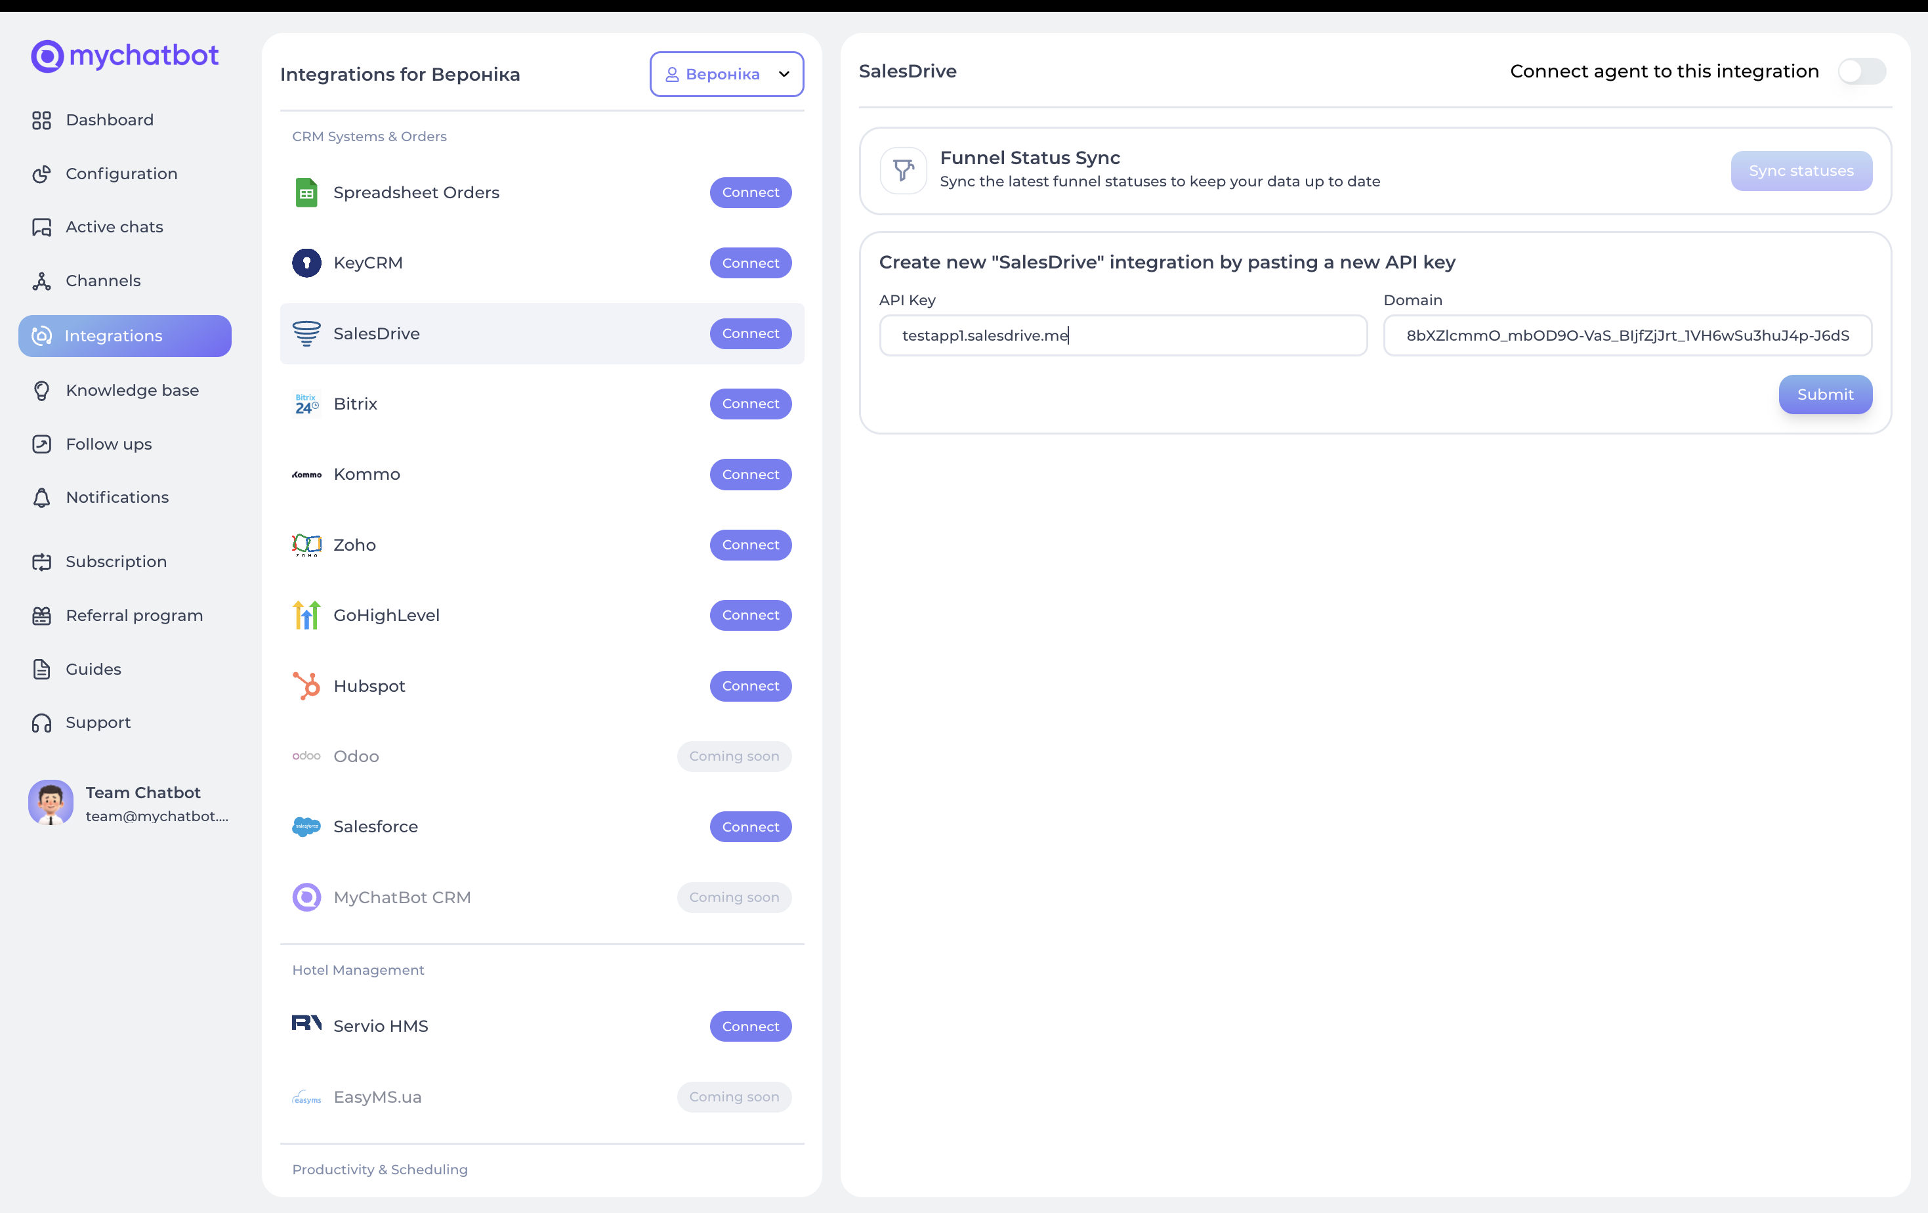Connect the Bitrix integration
Image resolution: width=1928 pixels, height=1213 pixels.
pos(749,404)
